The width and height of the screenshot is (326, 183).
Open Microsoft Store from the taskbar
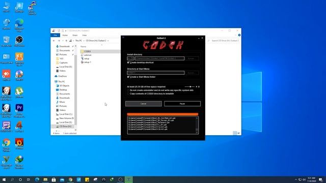tap(53, 179)
